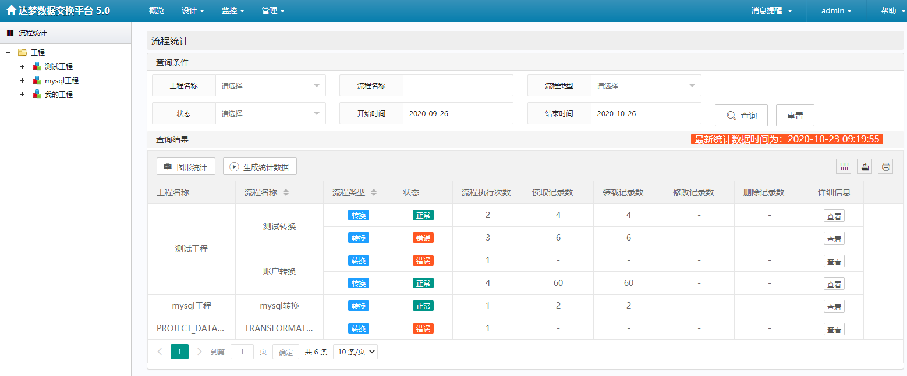This screenshot has width=907, height=376.
Task: Click the home icon in header
Action: (x=11, y=10)
